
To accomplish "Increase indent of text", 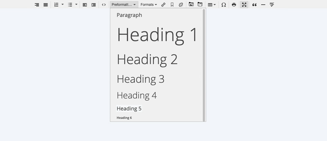I will tap(94, 4).
